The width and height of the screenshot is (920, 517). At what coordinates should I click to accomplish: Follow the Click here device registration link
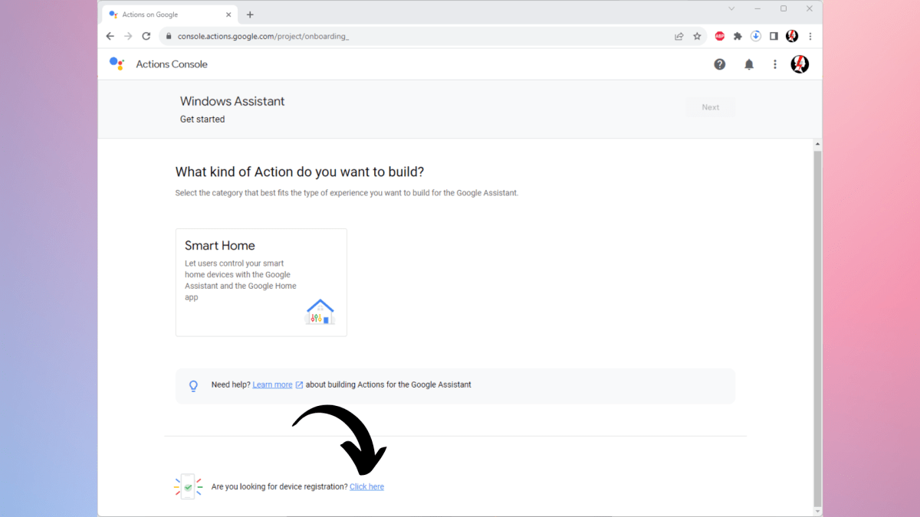pos(366,486)
